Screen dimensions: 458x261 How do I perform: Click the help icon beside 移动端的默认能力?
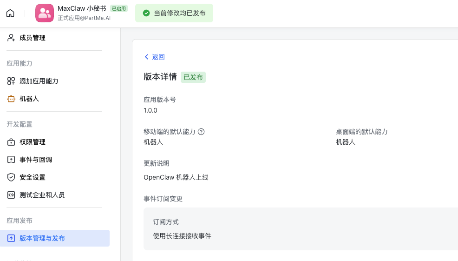point(201,132)
